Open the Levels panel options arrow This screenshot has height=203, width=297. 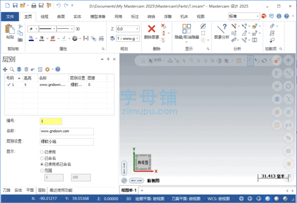click(102, 59)
